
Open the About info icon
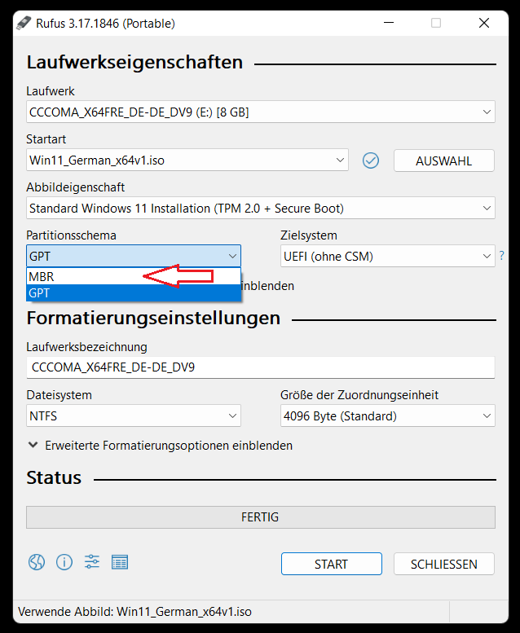(64, 562)
